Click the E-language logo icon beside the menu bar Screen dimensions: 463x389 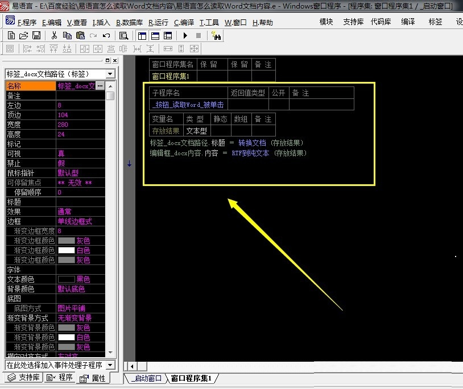pos(10,20)
